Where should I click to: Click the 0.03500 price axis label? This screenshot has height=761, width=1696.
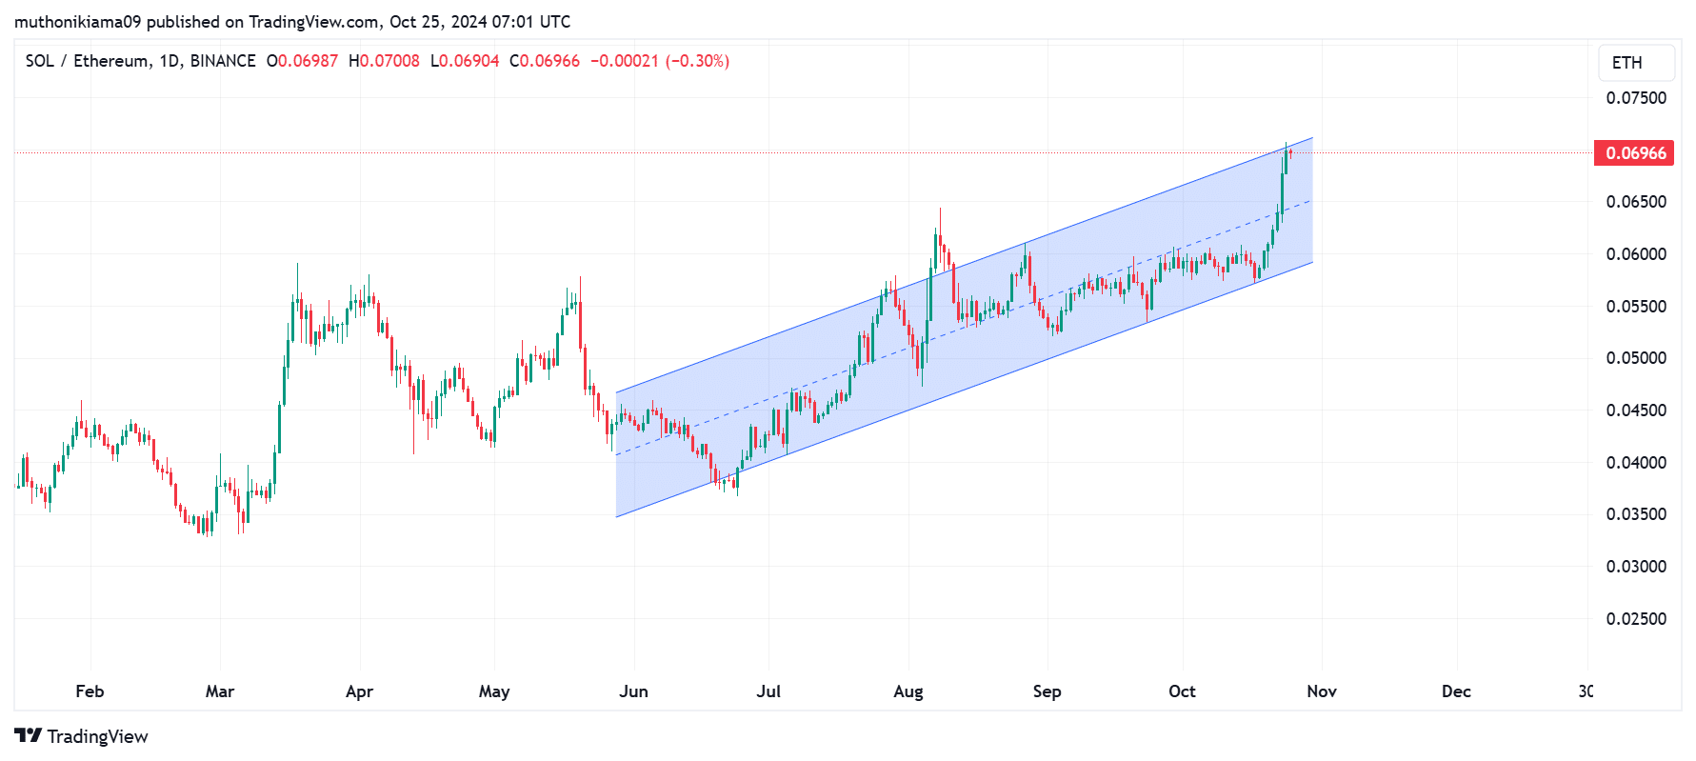(x=1636, y=514)
